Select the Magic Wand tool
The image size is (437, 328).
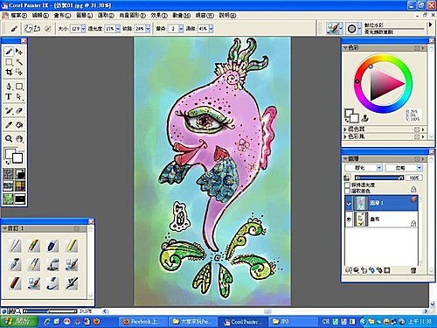pos(19,62)
